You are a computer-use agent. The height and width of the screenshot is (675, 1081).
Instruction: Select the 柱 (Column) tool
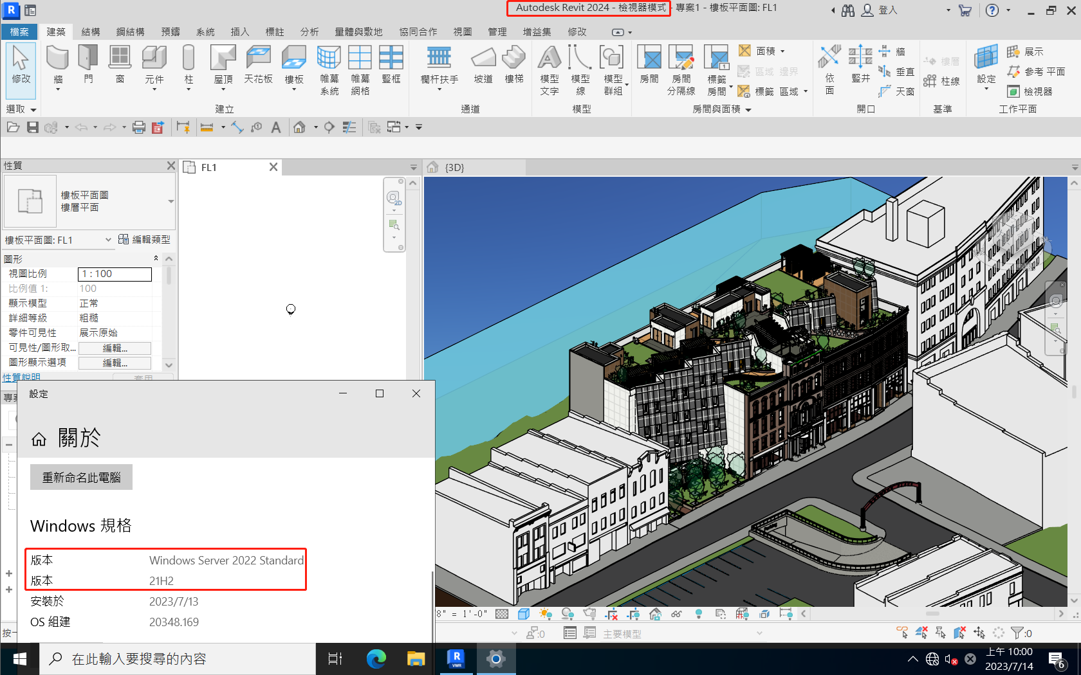(189, 66)
